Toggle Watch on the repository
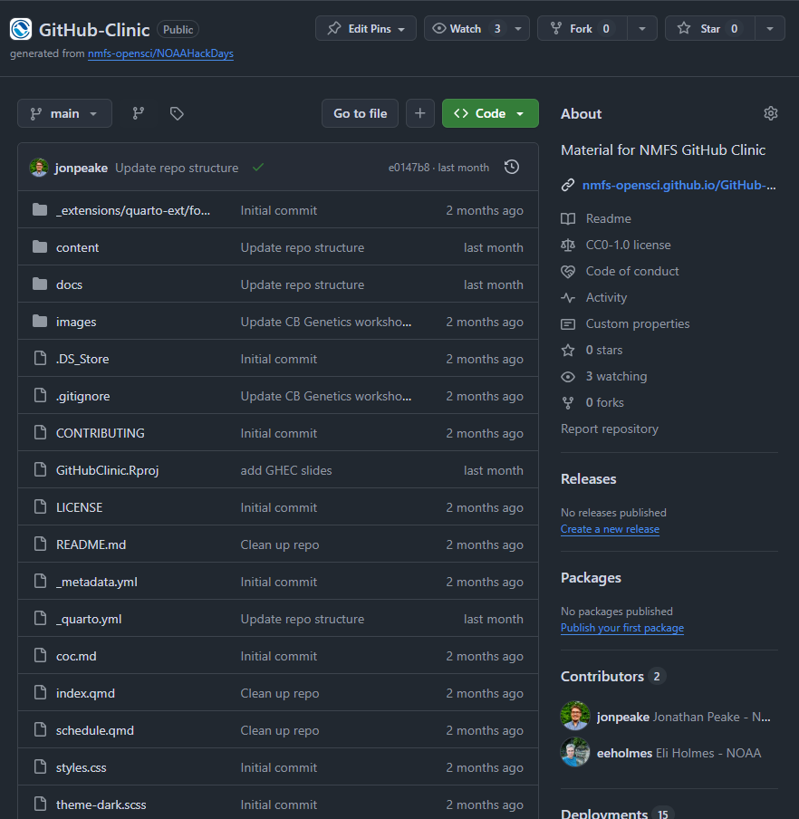 pos(467,28)
